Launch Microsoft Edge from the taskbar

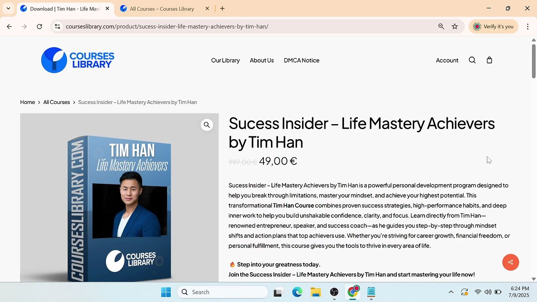pyautogui.click(x=297, y=292)
